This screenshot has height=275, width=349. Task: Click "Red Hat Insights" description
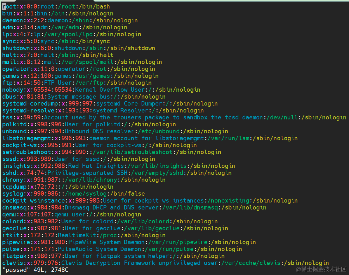point(96,166)
